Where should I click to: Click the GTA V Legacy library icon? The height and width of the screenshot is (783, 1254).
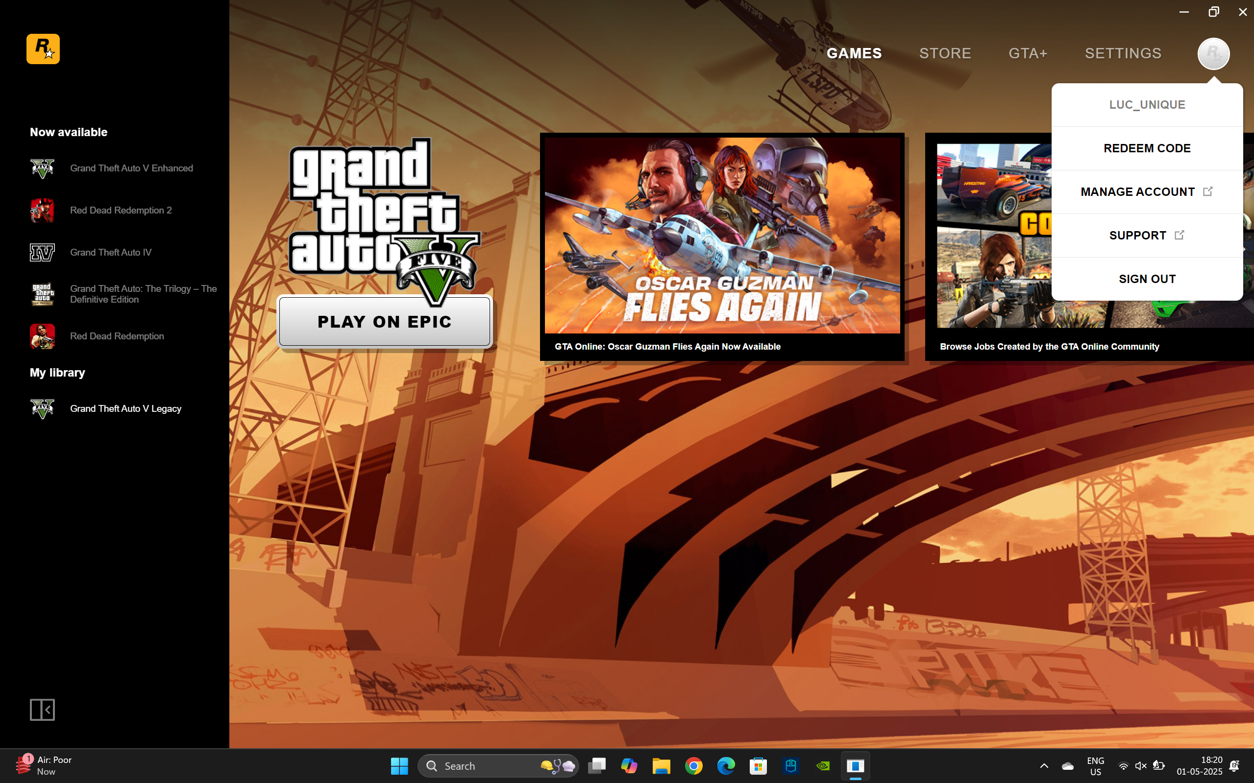[43, 408]
